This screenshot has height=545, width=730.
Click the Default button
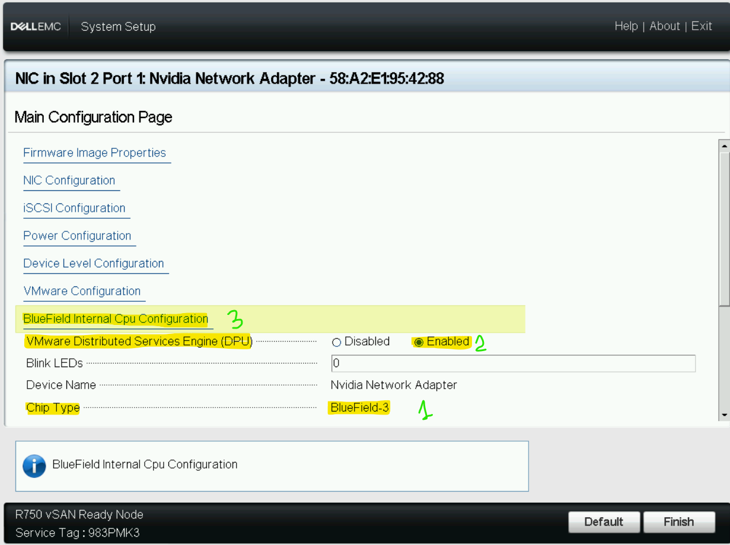(x=604, y=522)
